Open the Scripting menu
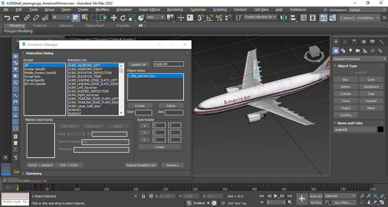This screenshot has width=388, height=207. [220, 10]
